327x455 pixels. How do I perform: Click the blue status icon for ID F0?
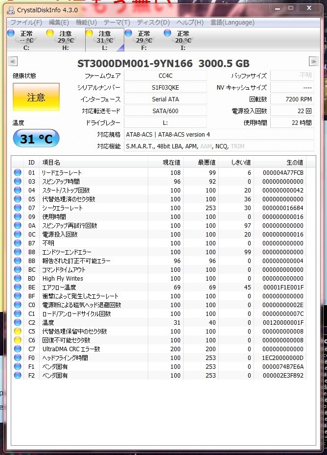tap(18, 358)
